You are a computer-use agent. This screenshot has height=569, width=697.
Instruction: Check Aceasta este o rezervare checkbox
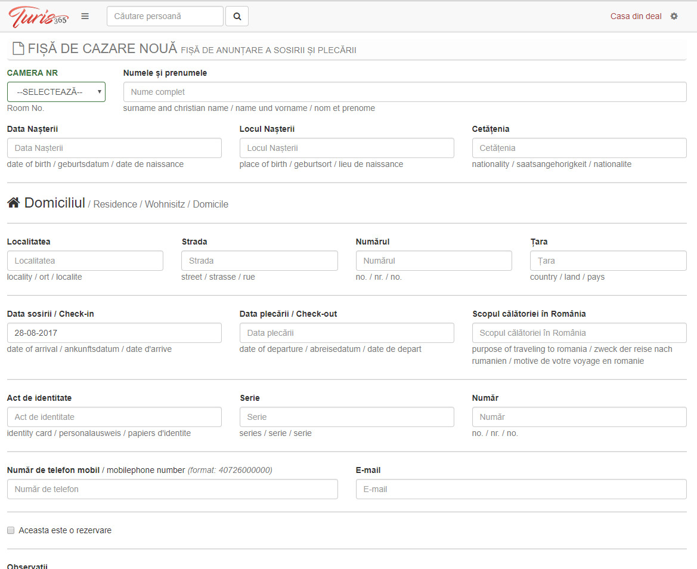pos(11,530)
